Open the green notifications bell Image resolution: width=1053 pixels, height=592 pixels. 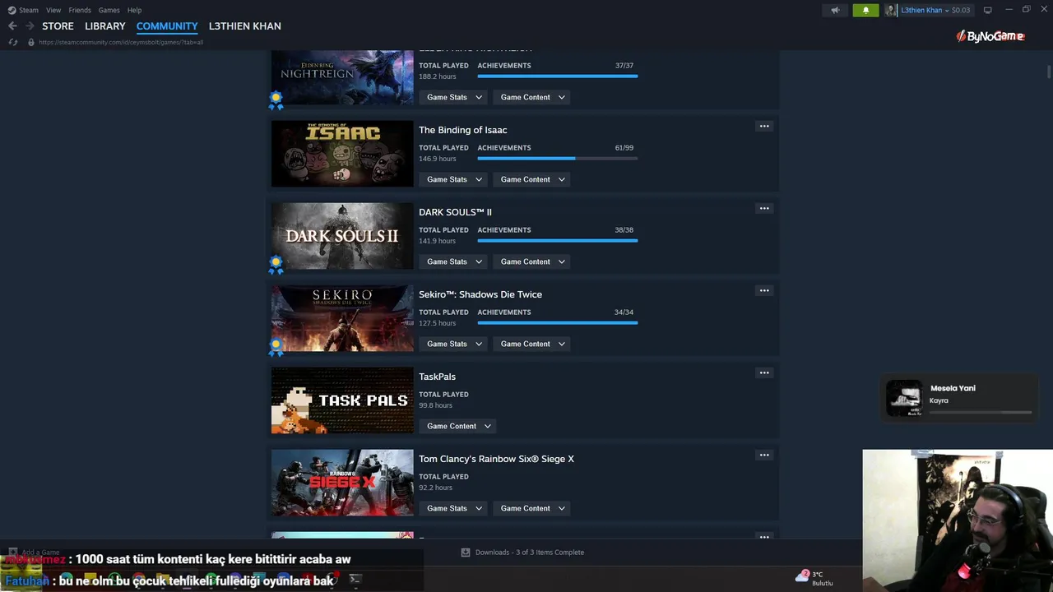pyautogui.click(x=865, y=10)
